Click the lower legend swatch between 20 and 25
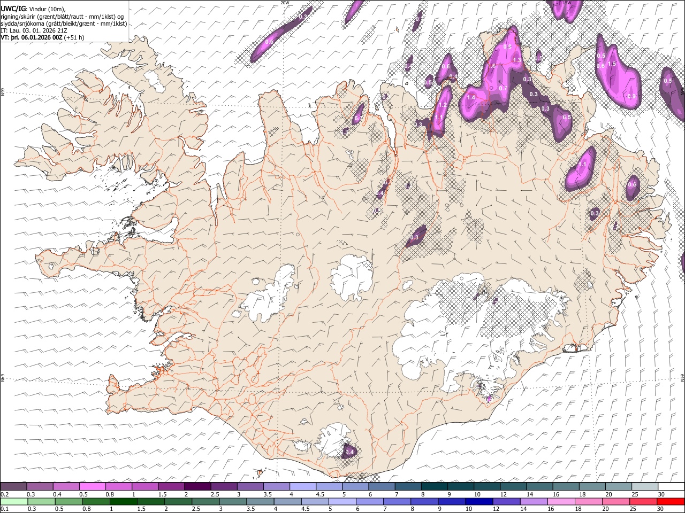The image size is (685, 513). click(616, 501)
